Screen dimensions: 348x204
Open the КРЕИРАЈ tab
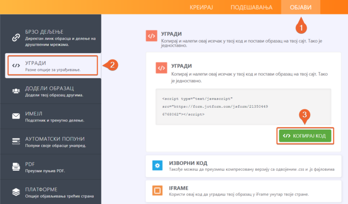click(x=201, y=7)
